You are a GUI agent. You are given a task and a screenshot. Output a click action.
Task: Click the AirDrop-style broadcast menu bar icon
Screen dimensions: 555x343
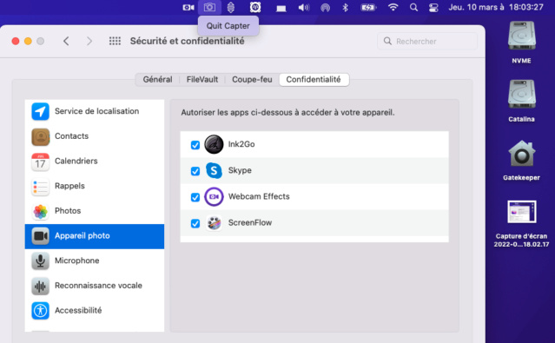[325, 8]
